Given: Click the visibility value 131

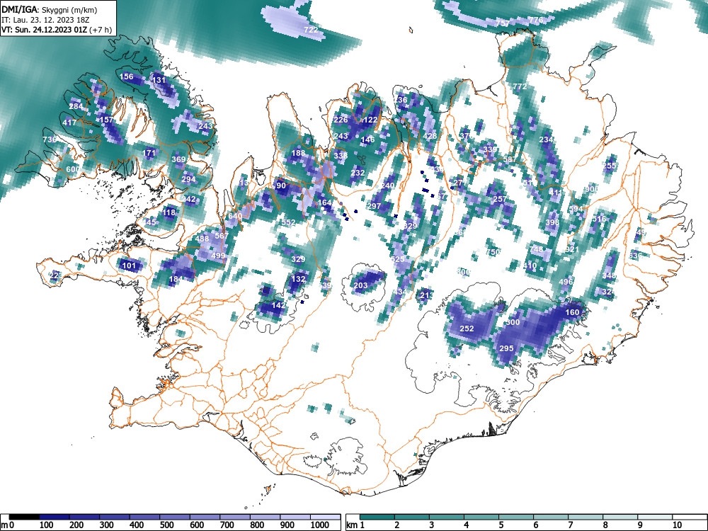Looking at the screenshot, I should coord(159,80).
